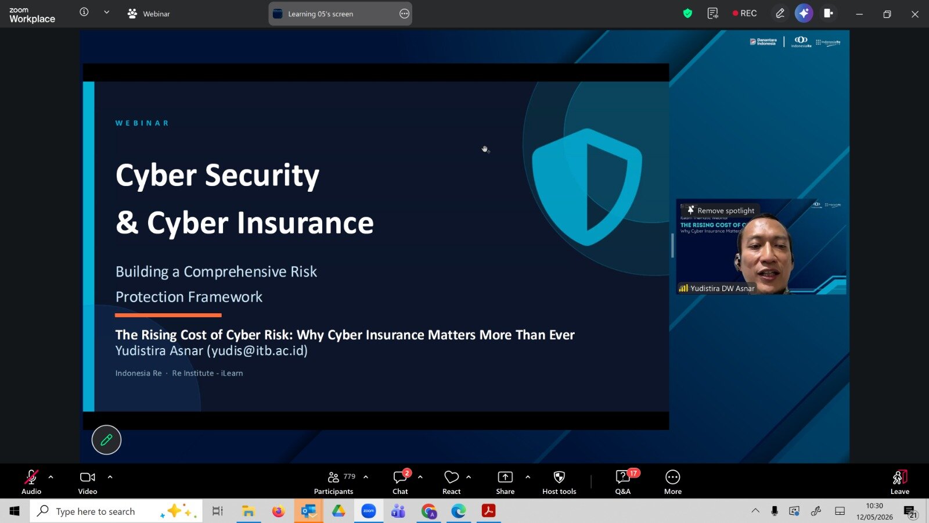Image resolution: width=929 pixels, height=523 pixels.
Task: Launch Firefox from the taskbar
Action: coord(279,511)
